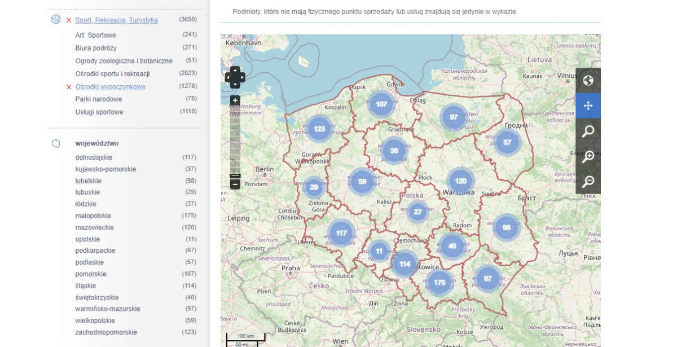Select the zoom-in magnifier tool
The width and height of the screenshot is (677, 347).
pyautogui.click(x=588, y=156)
